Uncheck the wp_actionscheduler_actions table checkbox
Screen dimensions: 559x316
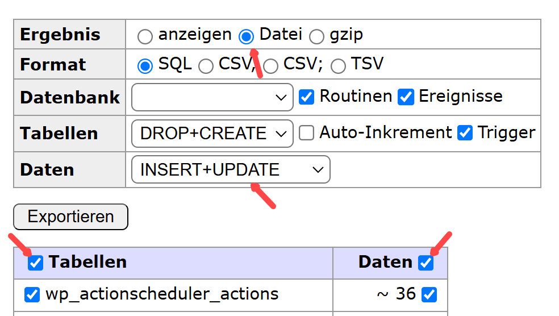(32, 294)
